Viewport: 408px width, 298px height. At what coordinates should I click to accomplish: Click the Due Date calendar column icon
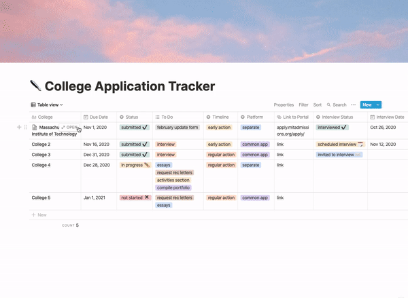(x=86, y=117)
